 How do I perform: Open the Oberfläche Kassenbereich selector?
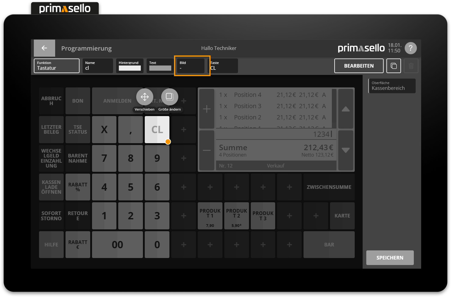pos(392,86)
